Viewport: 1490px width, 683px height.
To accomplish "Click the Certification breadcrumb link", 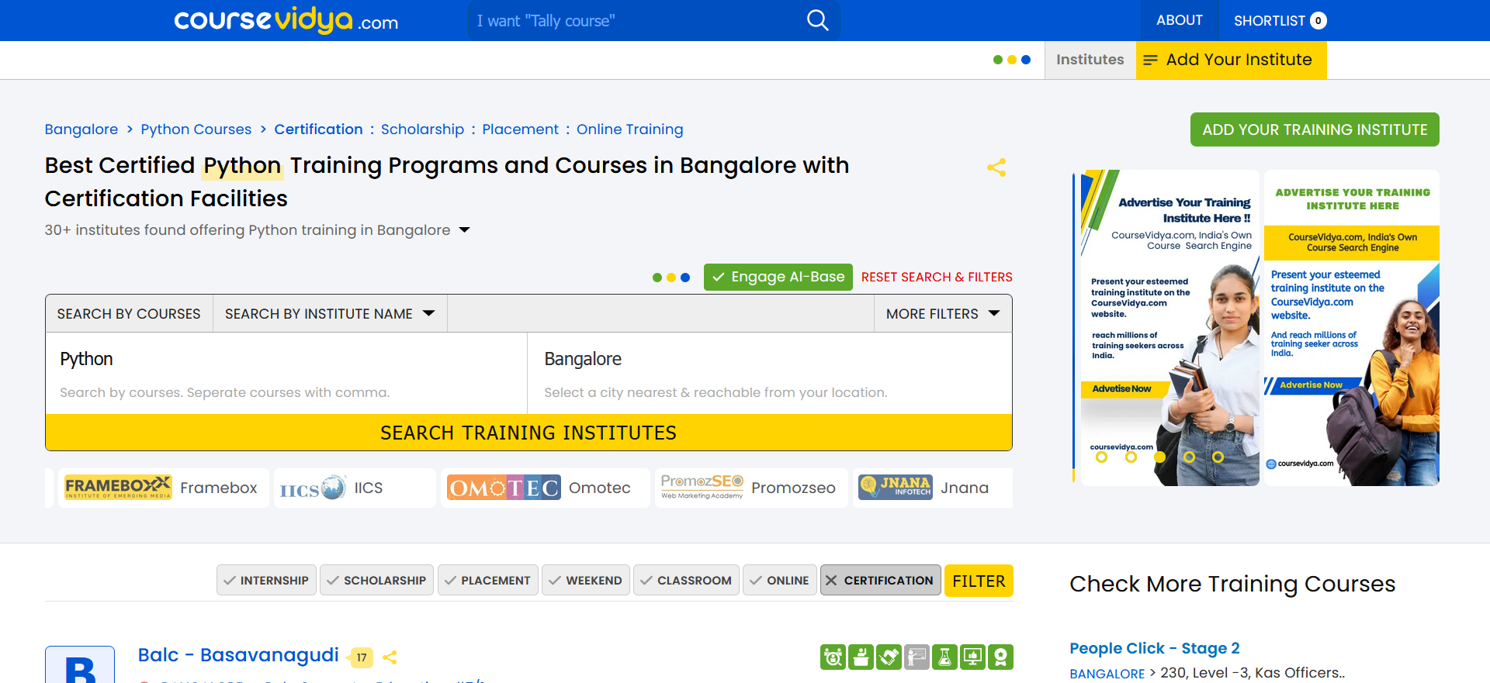I will tap(318, 129).
